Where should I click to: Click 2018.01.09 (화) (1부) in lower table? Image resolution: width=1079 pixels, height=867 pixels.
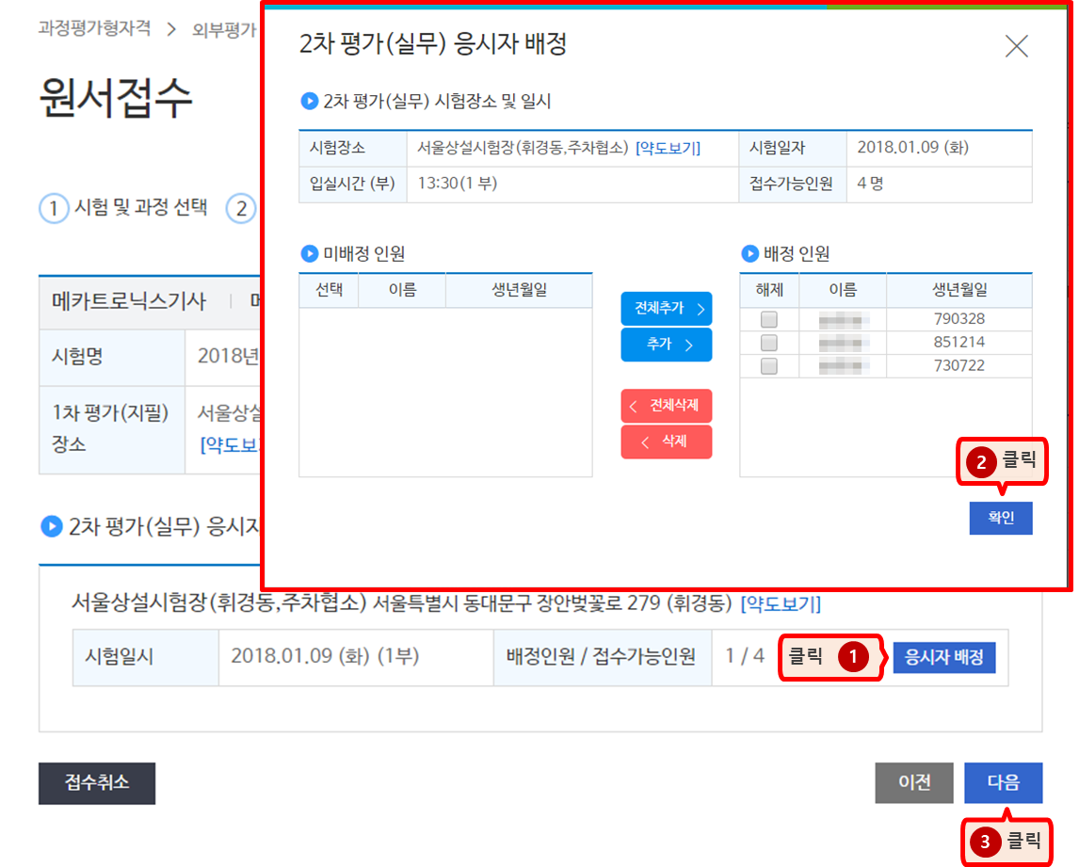point(325,656)
